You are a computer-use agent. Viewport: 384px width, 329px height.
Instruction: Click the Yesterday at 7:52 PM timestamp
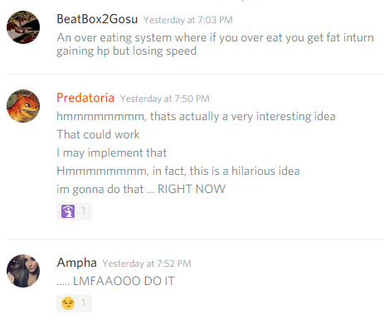pyautogui.click(x=147, y=264)
